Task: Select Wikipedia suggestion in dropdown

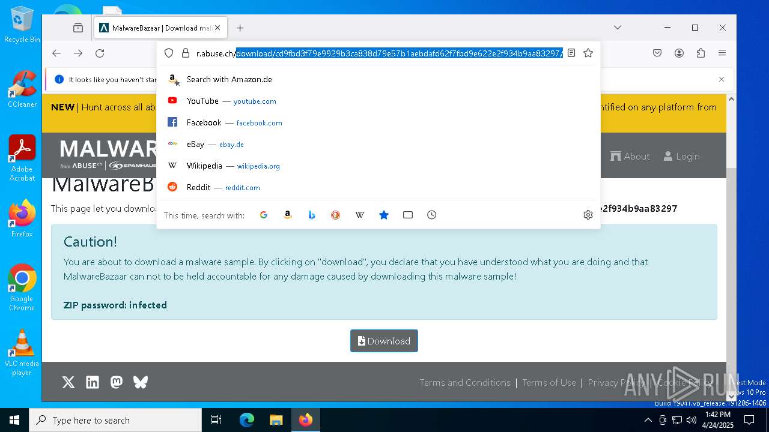Action: (378, 166)
